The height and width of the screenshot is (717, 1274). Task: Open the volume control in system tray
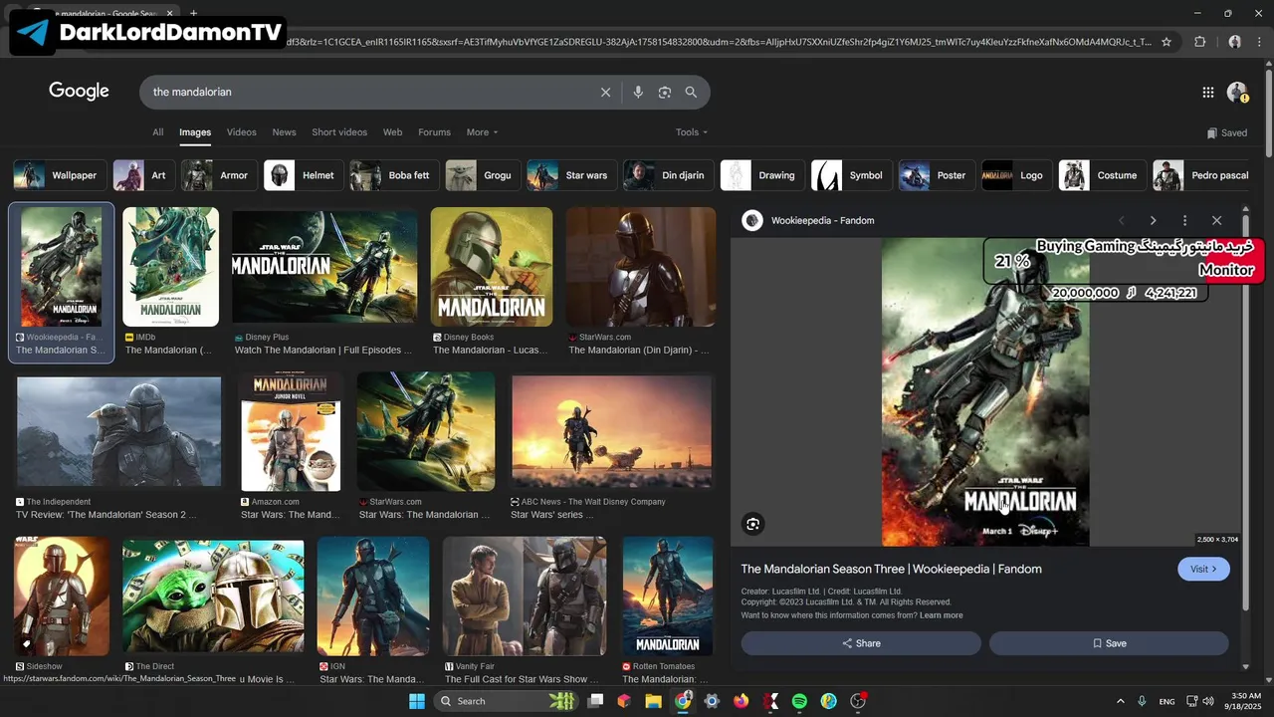(1208, 701)
